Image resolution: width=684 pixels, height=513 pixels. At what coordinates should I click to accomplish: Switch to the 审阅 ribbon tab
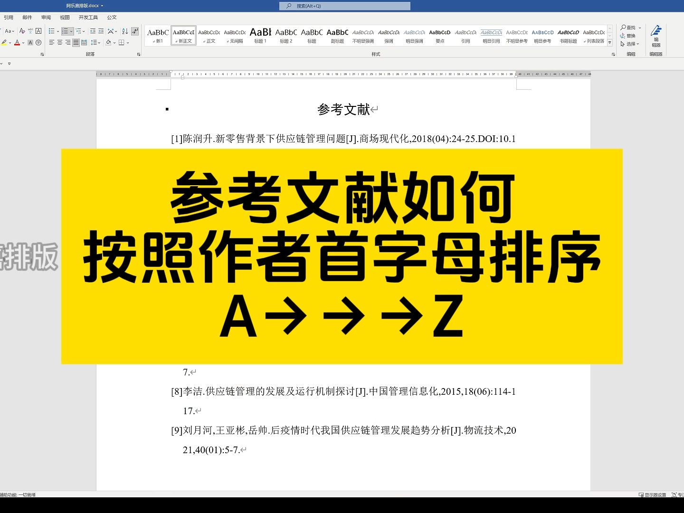(x=46, y=17)
